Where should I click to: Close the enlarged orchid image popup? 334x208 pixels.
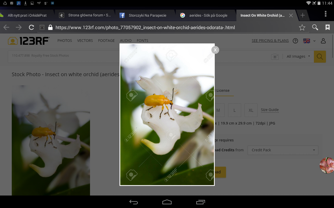(215, 50)
